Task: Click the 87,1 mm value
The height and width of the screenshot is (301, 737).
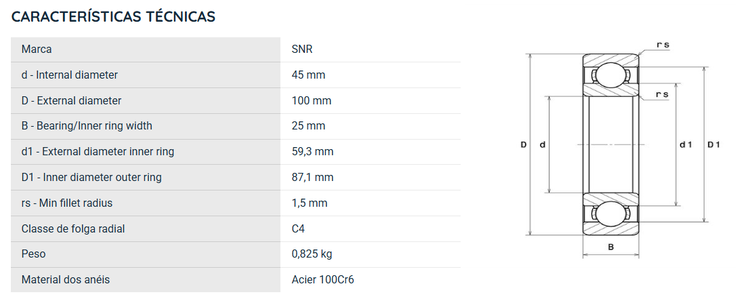Action: click(312, 178)
